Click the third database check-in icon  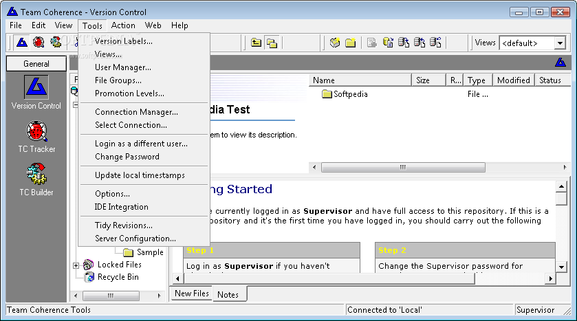click(x=420, y=43)
